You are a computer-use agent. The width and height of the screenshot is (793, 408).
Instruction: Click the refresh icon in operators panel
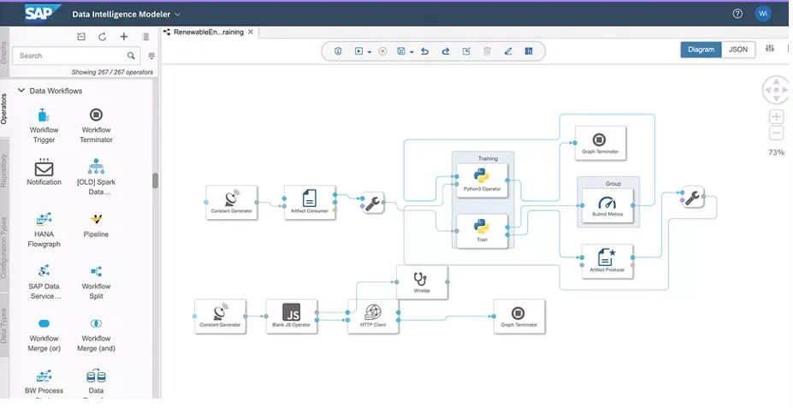(103, 37)
